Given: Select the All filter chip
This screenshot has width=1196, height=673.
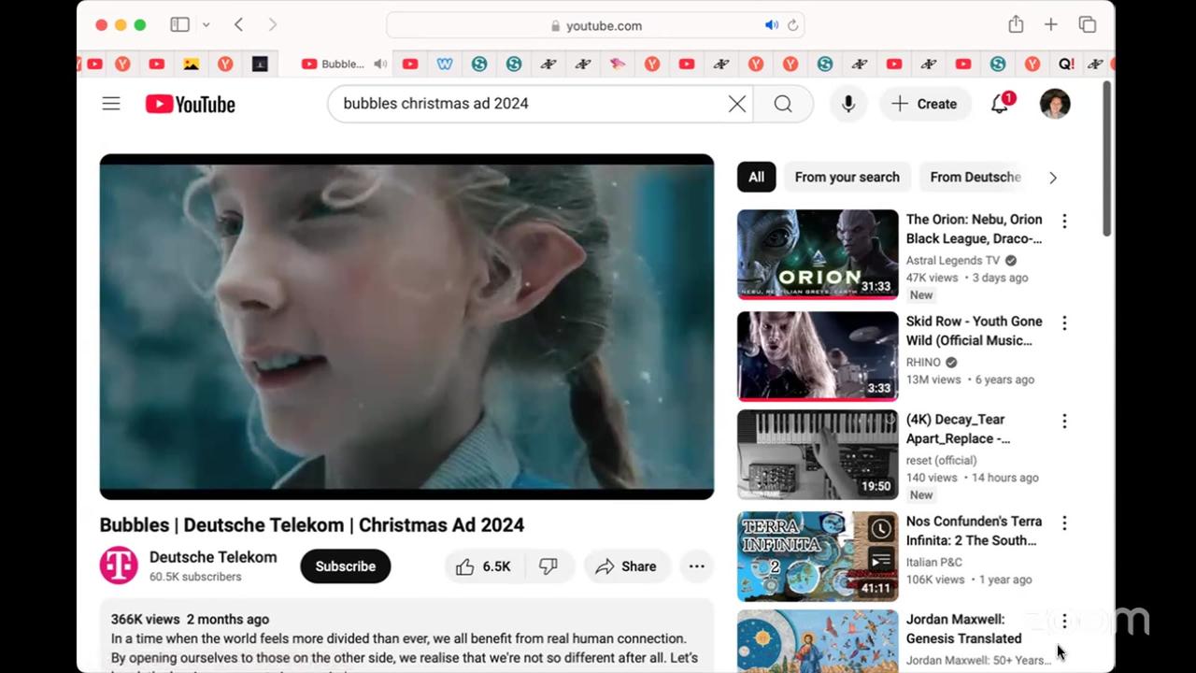Looking at the screenshot, I should [x=756, y=177].
